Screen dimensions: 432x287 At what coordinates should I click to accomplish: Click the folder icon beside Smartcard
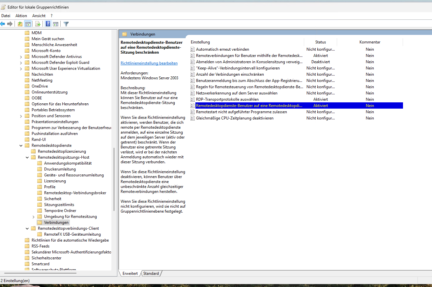pyautogui.click(x=27, y=264)
